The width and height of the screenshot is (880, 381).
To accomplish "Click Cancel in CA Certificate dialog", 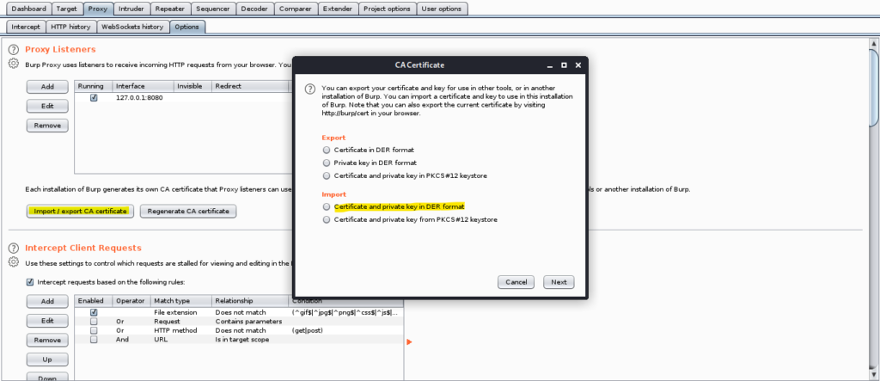I will pos(516,282).
